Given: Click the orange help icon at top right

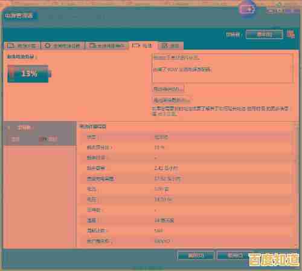Looking at the screenshot, I should (x=291, y=34).
